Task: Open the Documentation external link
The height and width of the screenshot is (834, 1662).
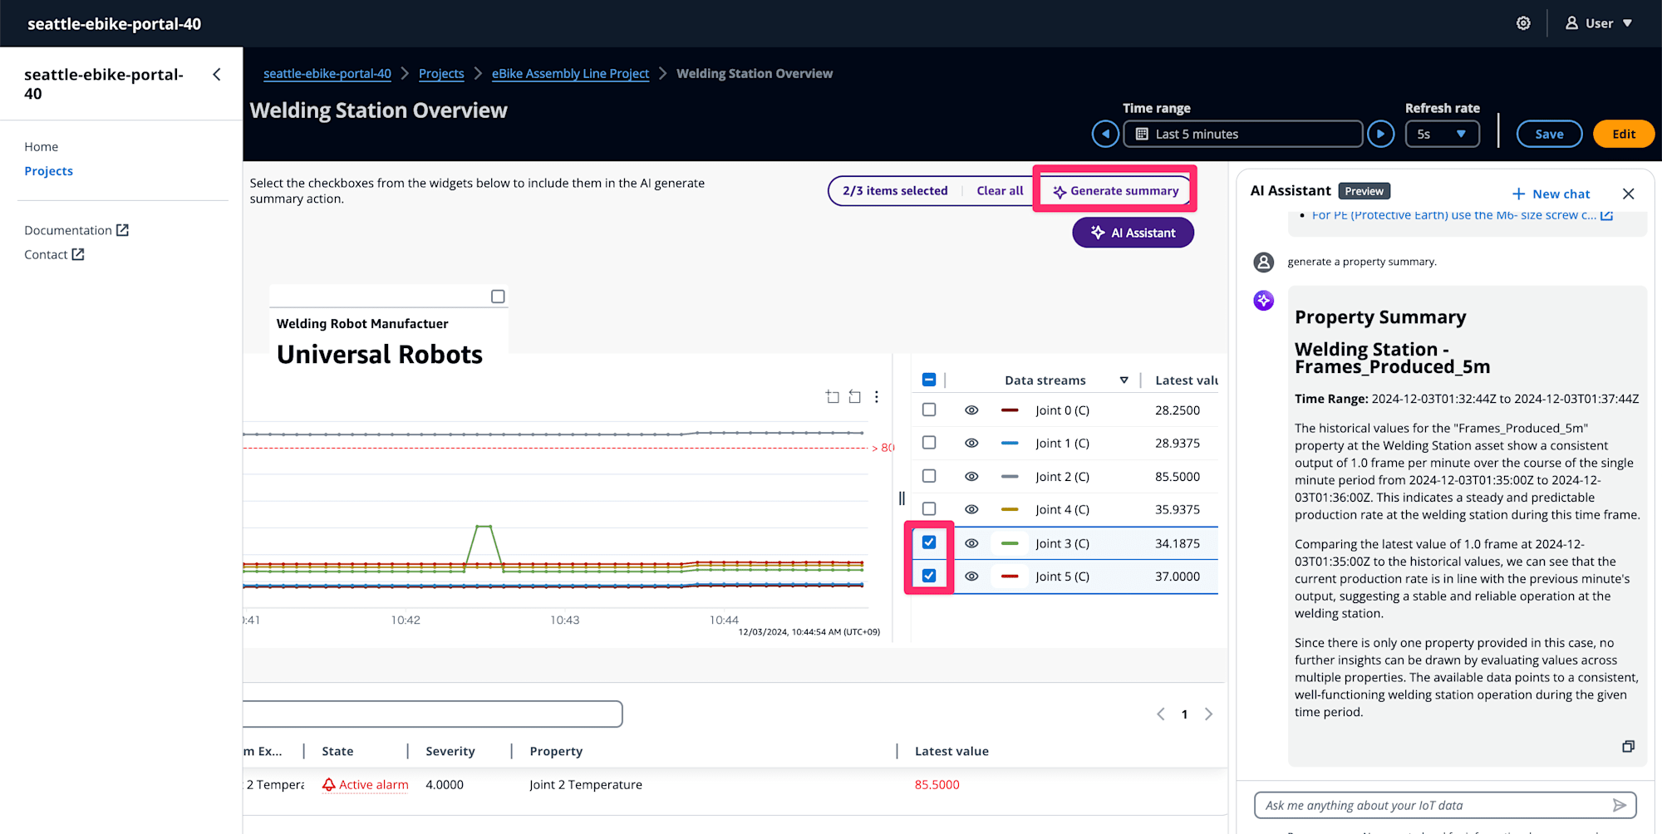Action: click(x=76, y=230)
